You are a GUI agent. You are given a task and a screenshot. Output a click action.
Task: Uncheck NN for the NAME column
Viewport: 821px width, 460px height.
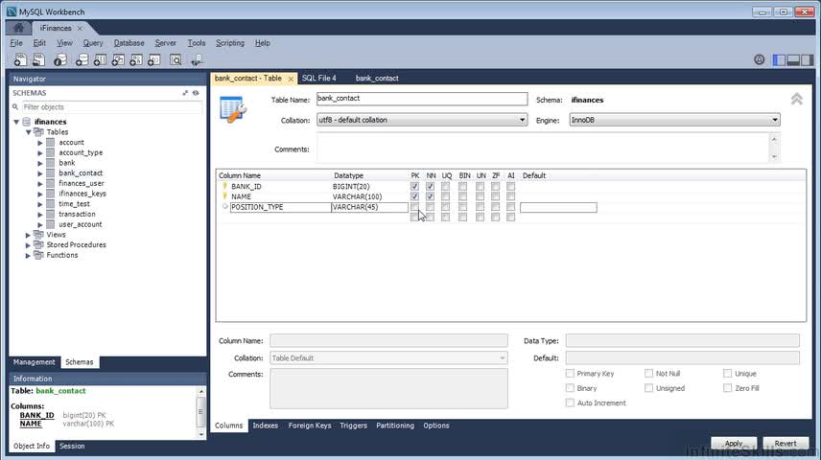(430, 196)
